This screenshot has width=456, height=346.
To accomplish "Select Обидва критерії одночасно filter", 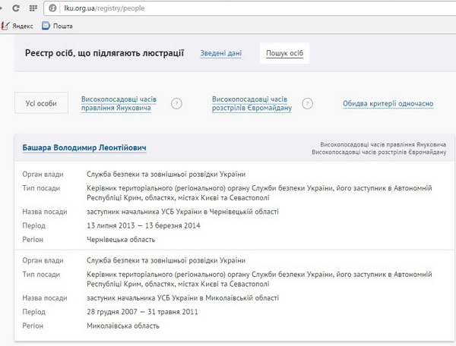I will 388,103.
